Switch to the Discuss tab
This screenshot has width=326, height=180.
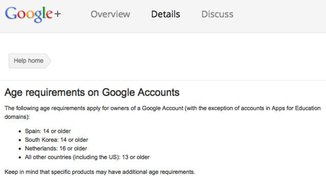pos(217,14)
